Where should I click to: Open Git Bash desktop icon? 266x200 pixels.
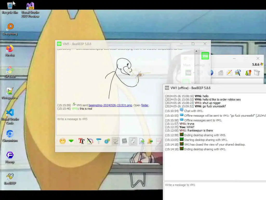pos(10,72)
